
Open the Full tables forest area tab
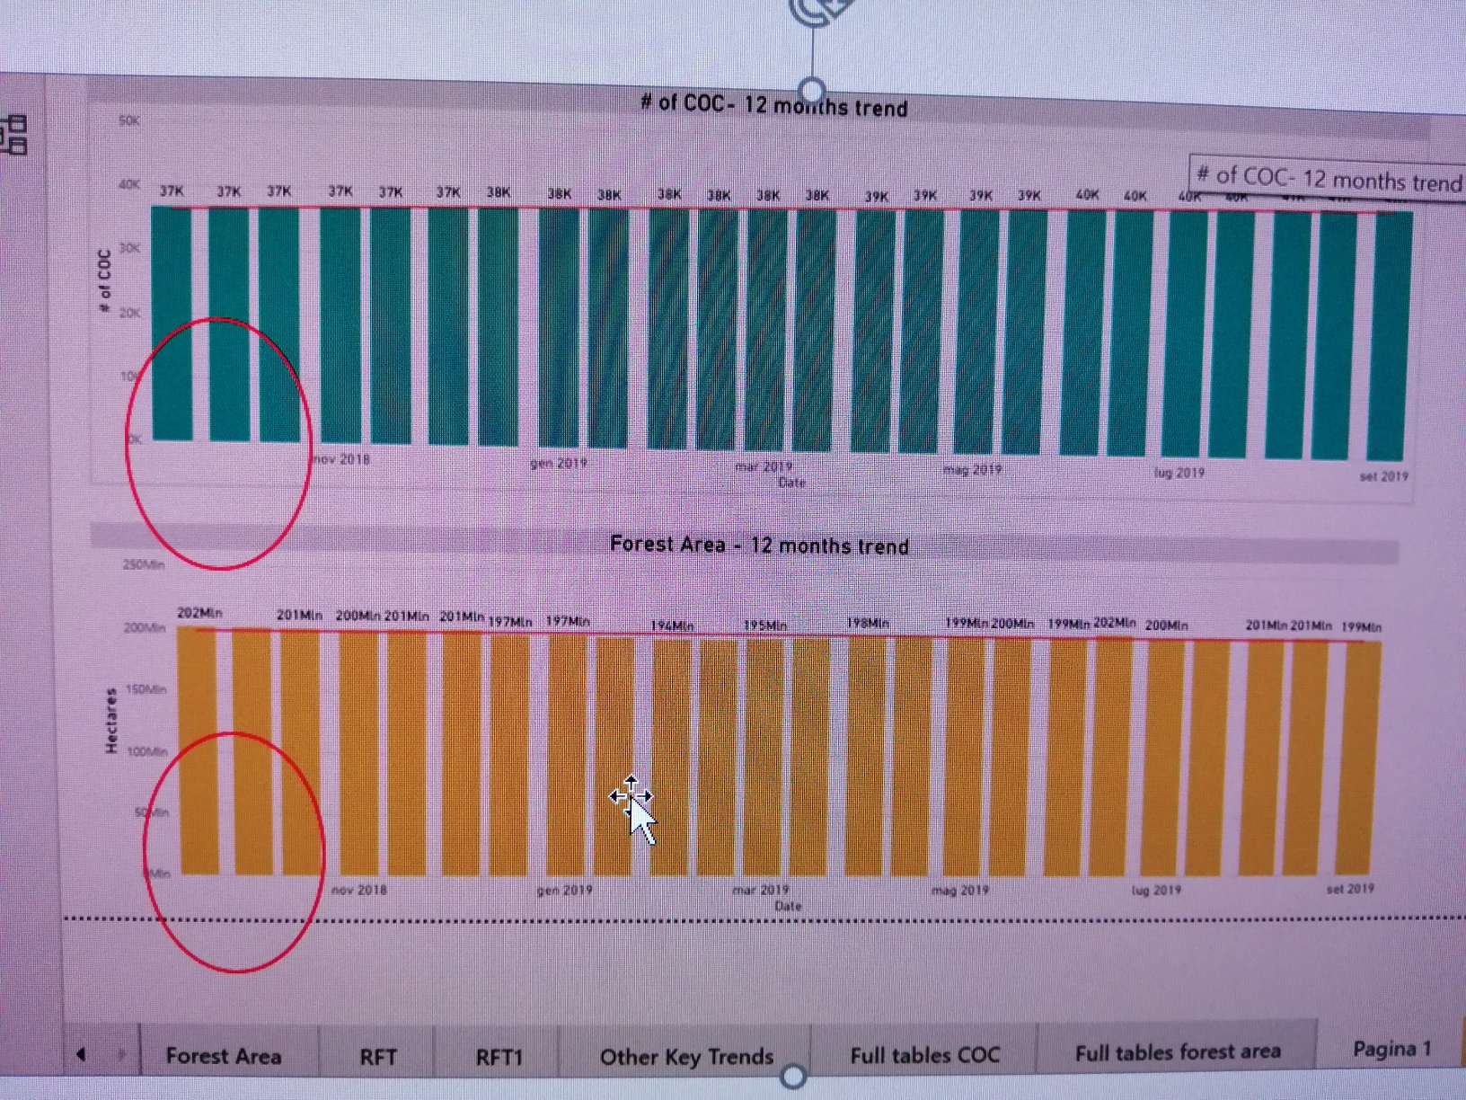(1178, 1051)
